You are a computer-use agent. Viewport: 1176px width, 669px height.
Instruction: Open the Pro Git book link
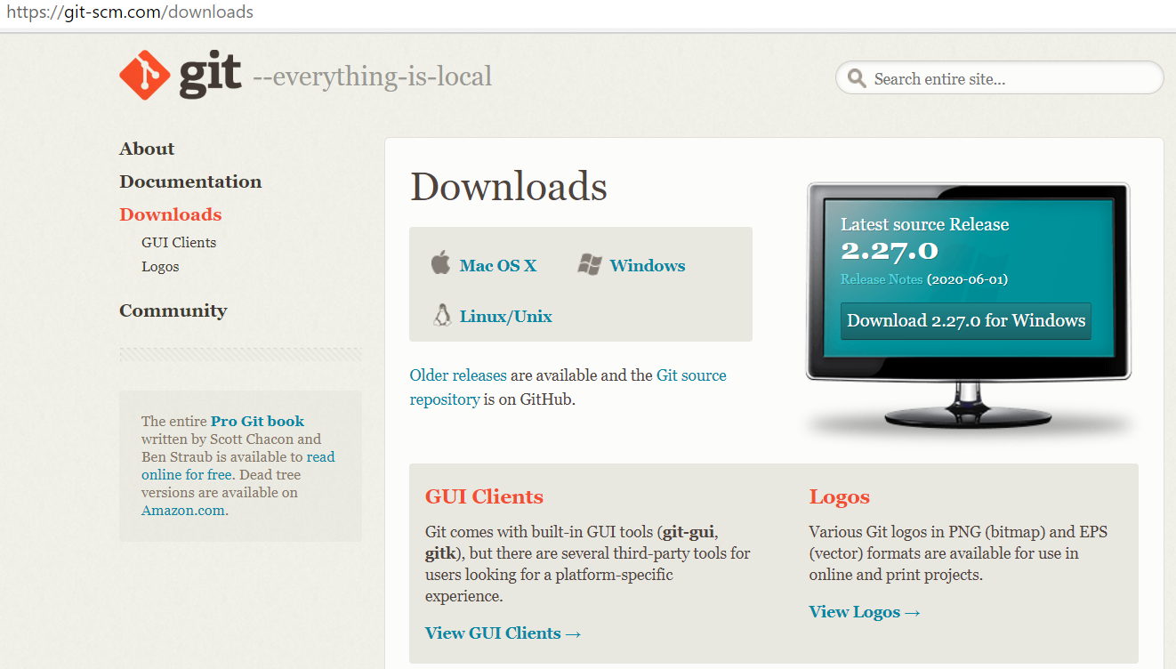[x=257, y=421]
